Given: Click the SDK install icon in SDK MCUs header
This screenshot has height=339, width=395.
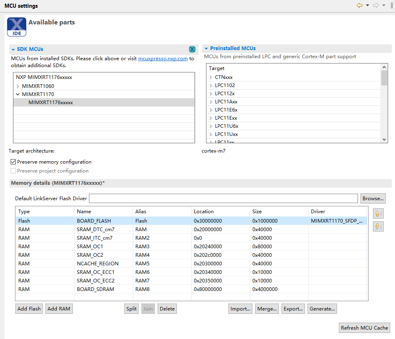Looking at the screenshot, I should point(192,49).
